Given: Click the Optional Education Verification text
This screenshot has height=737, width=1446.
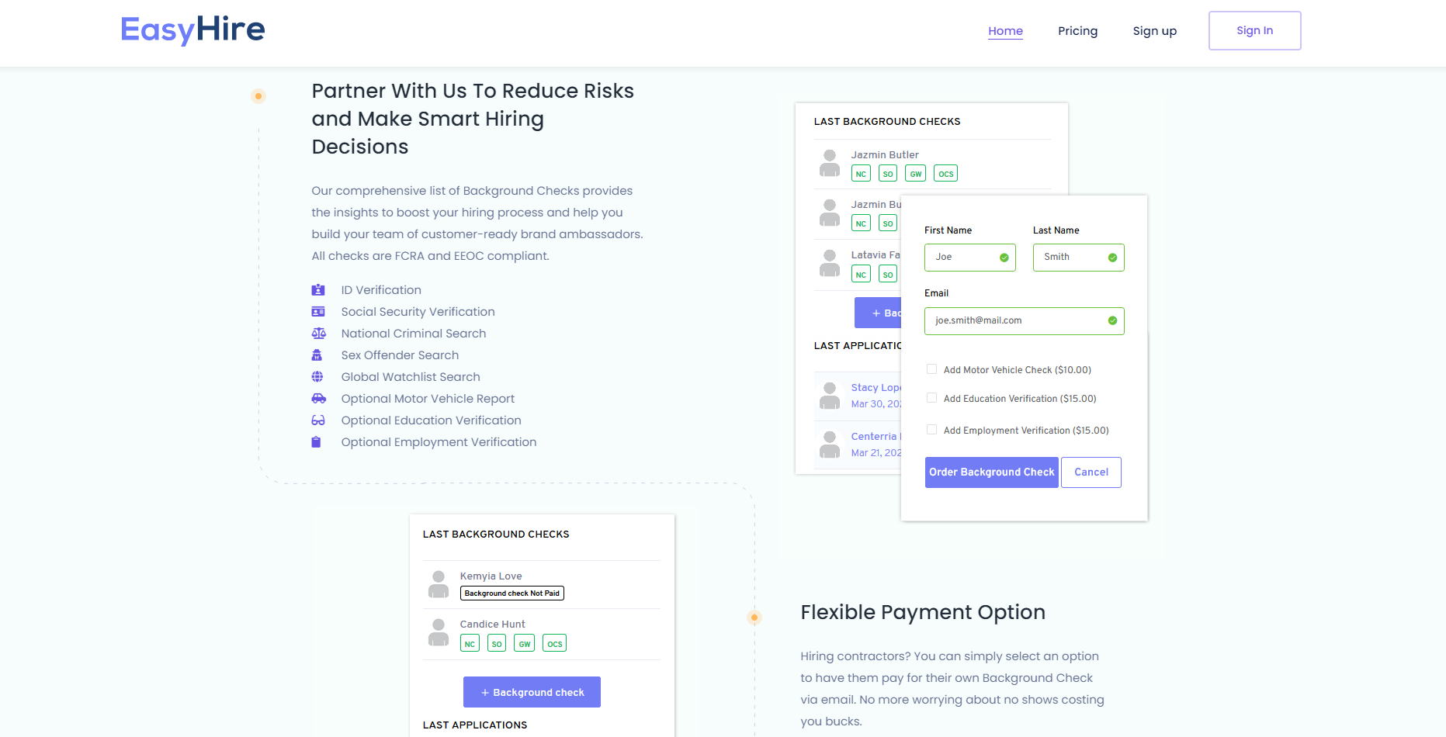Looking at the screenshot, I should [431, 420].
